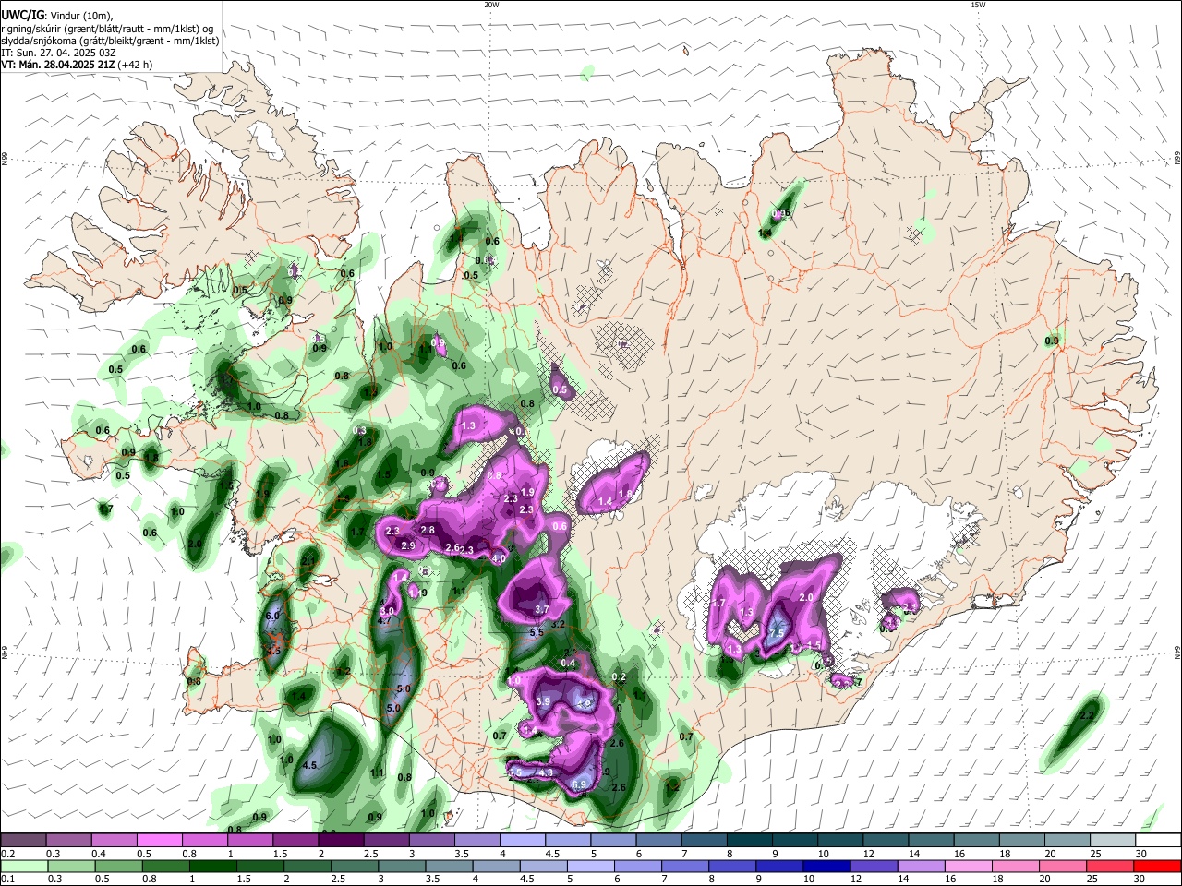Screen dimensions: 1182x886
Task: Click the '3.9' snowfall value on map
Action: click(543, 701)
